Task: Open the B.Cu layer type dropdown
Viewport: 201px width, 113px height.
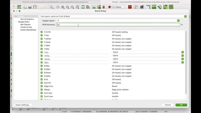Action: click(x=182, y=62)
